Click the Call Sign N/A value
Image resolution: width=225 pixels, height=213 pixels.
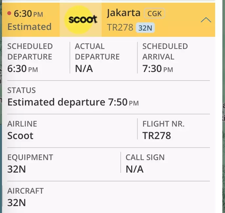pos(134,169)
